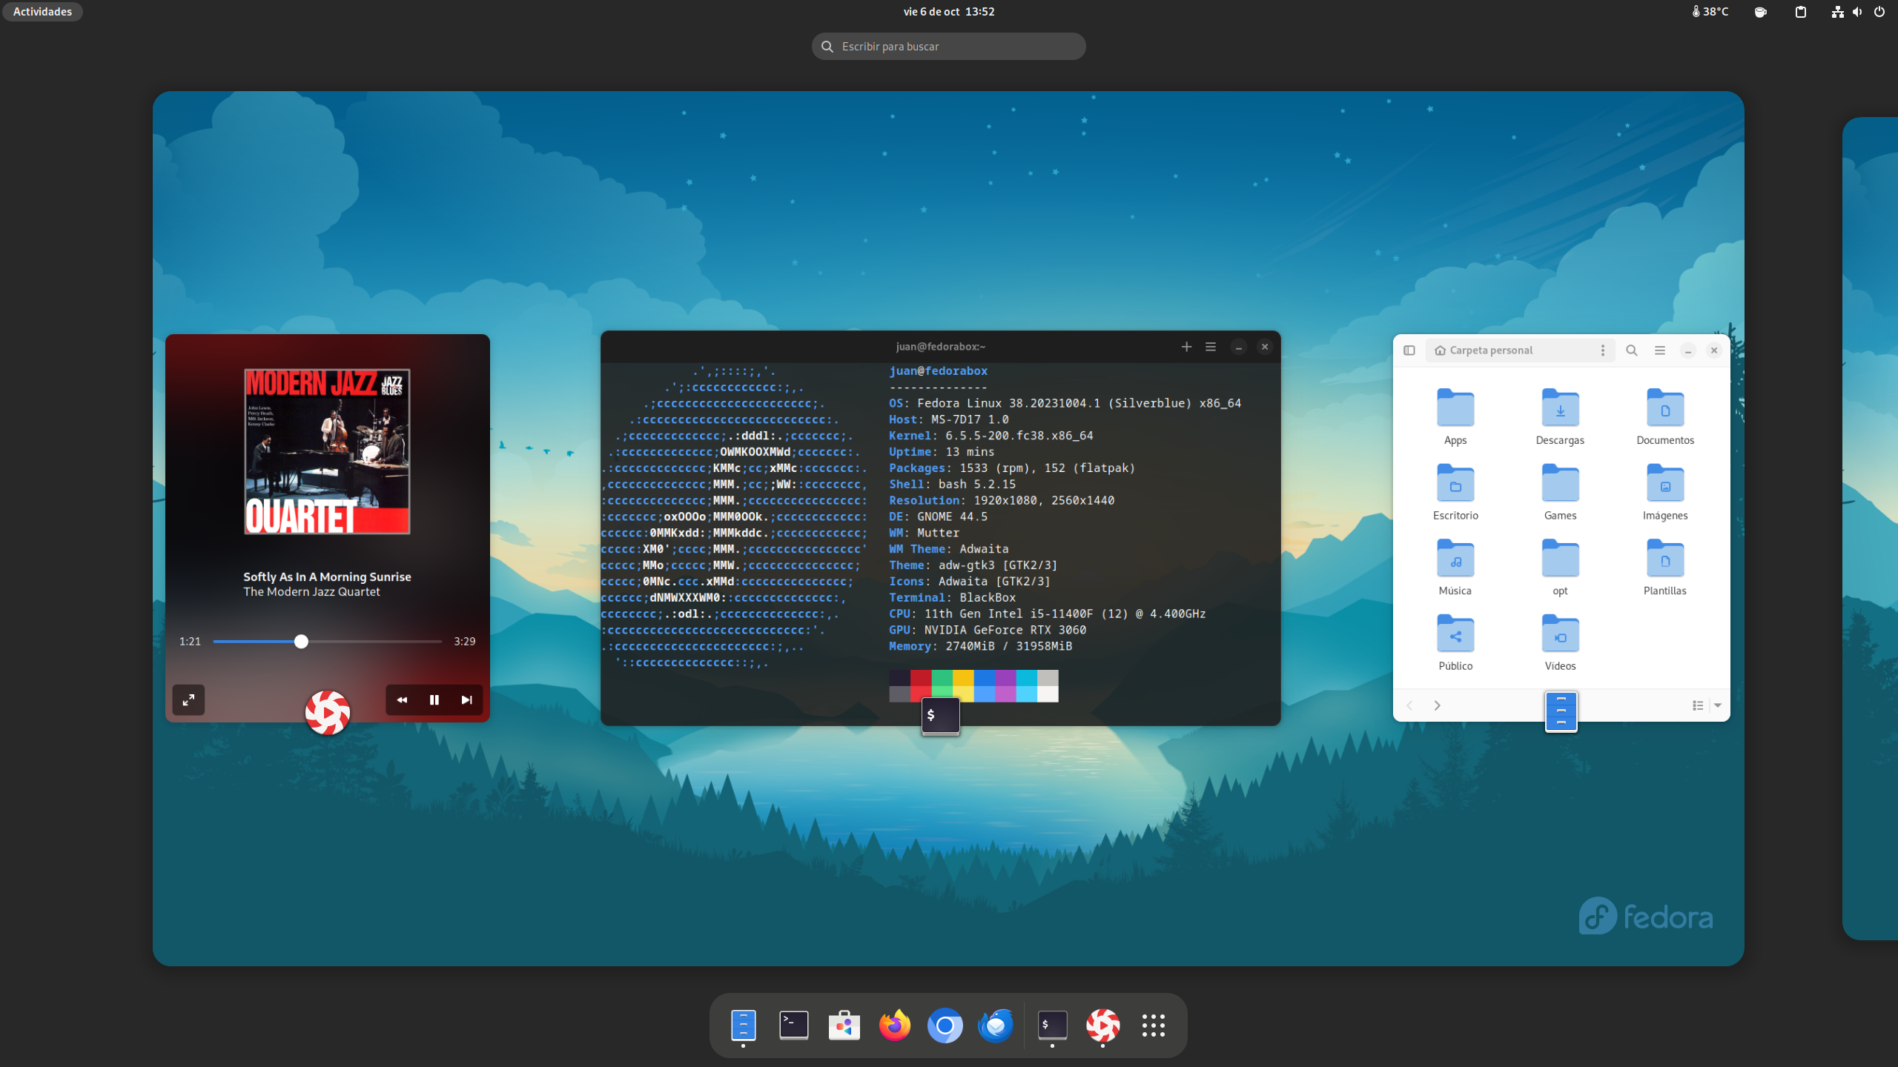Click the temperature 38°C indicator
The image size is (1898, 1067).
1710,11
